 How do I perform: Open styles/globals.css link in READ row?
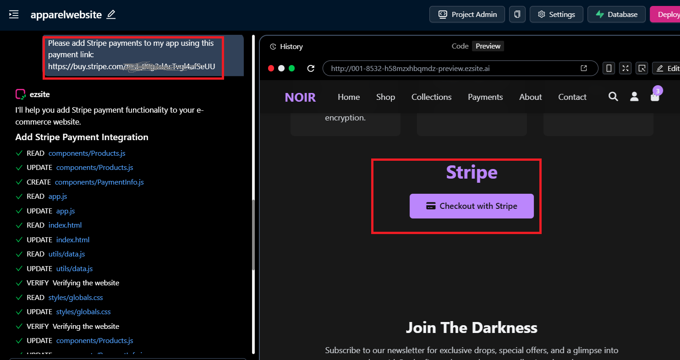(76, 297)
